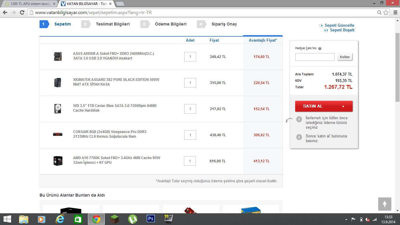Click the scroll-to-top arrow button
400x225 pixels.
click(x=385, y=204)
